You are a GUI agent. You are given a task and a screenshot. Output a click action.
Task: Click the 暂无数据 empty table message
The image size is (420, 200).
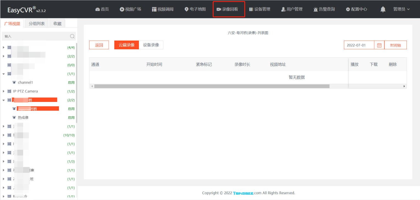(297, 77)
